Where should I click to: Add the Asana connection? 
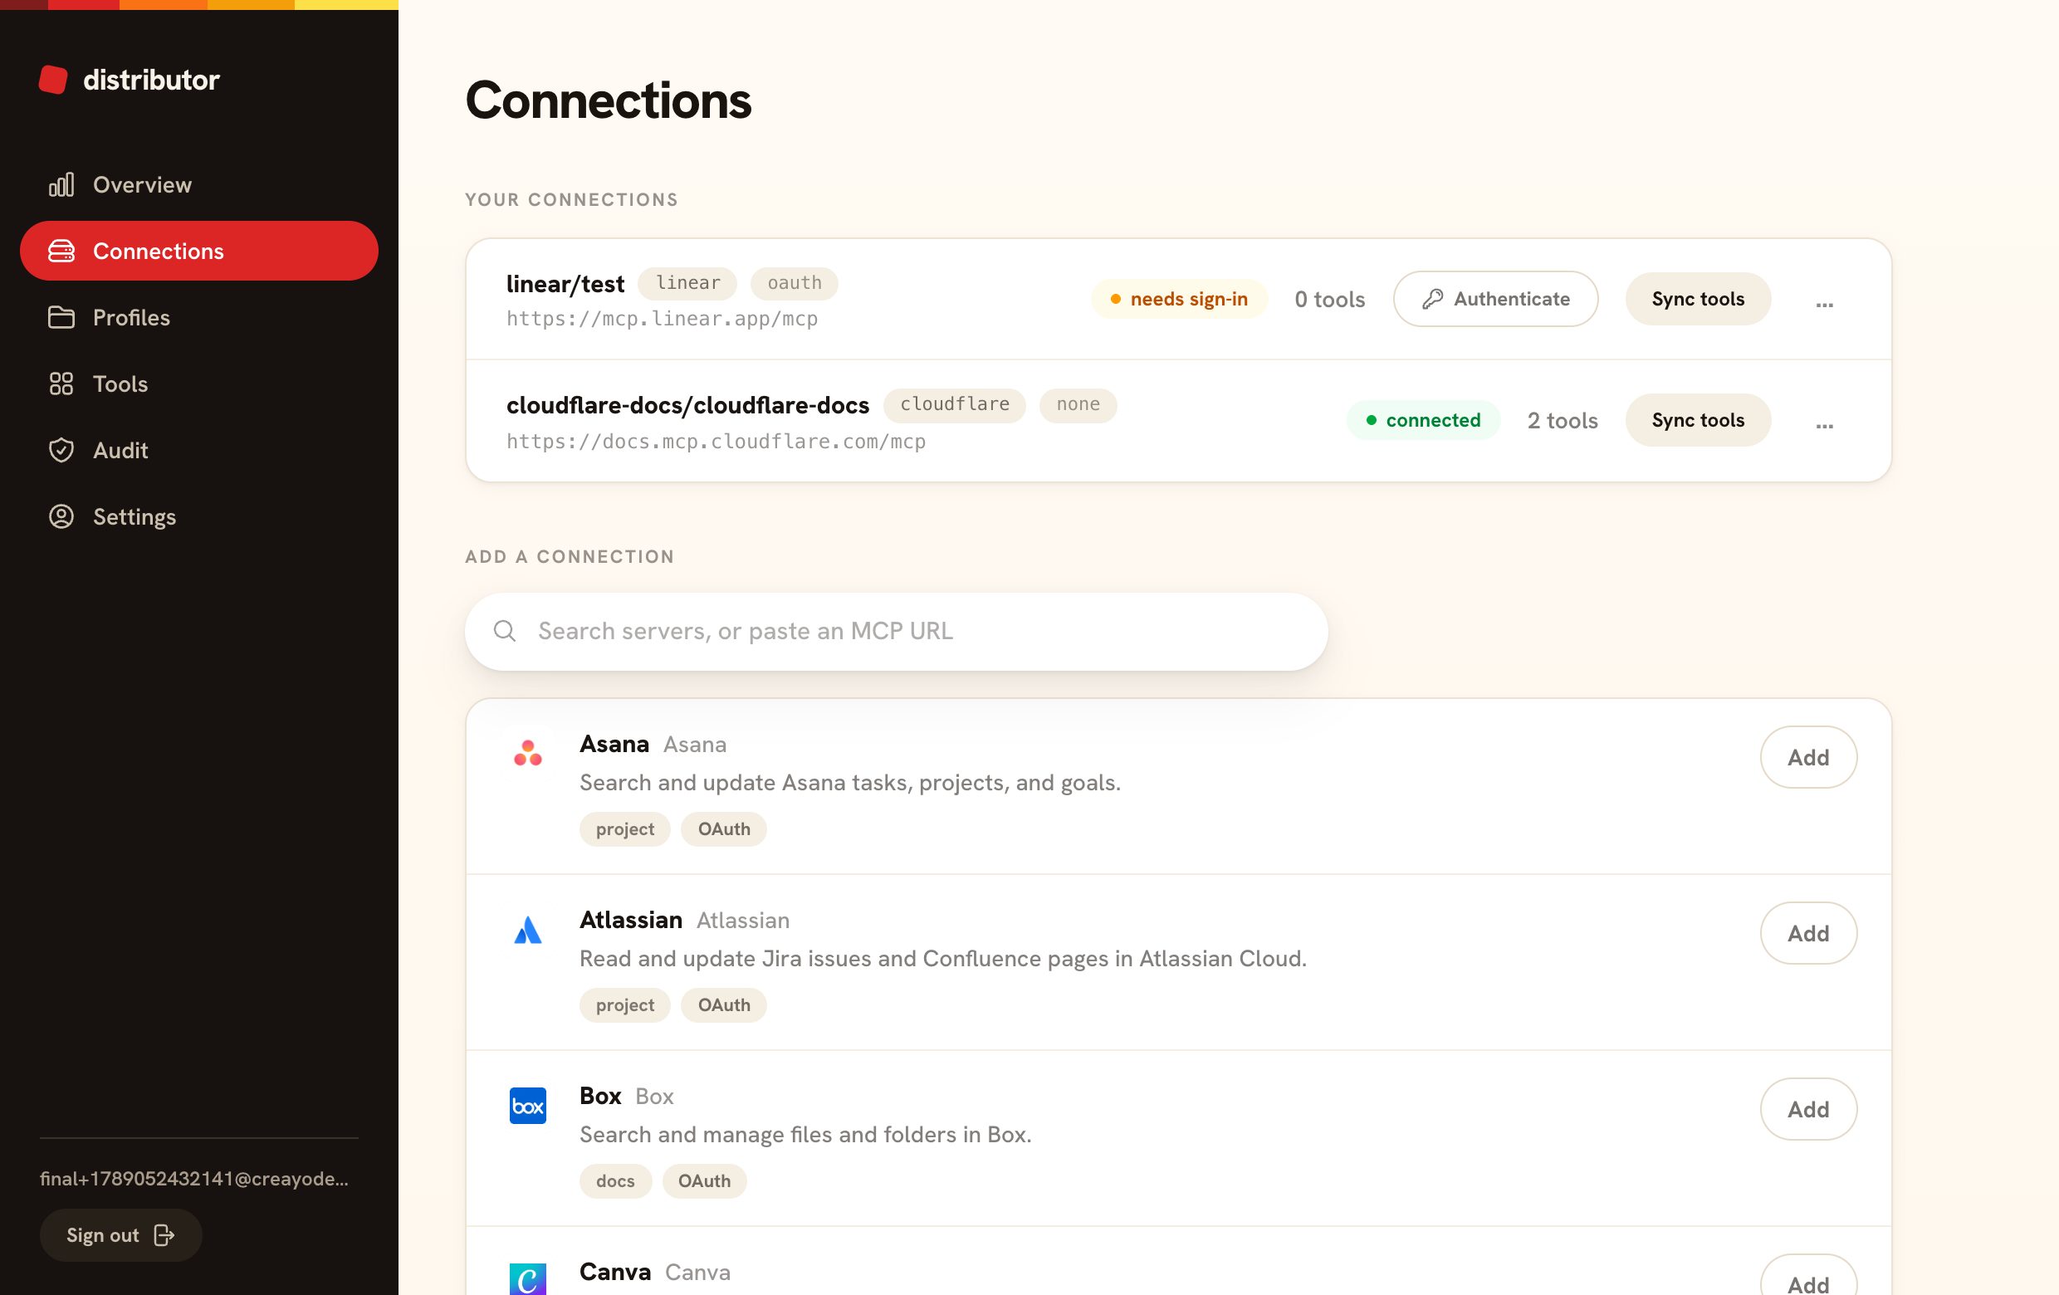[1807, 757]
